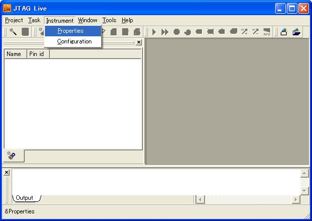This screenshot has height=221, width=312.
Task: Click the gray tag icon after the hand
Action: pyautogui.click(x=199, y=32)
